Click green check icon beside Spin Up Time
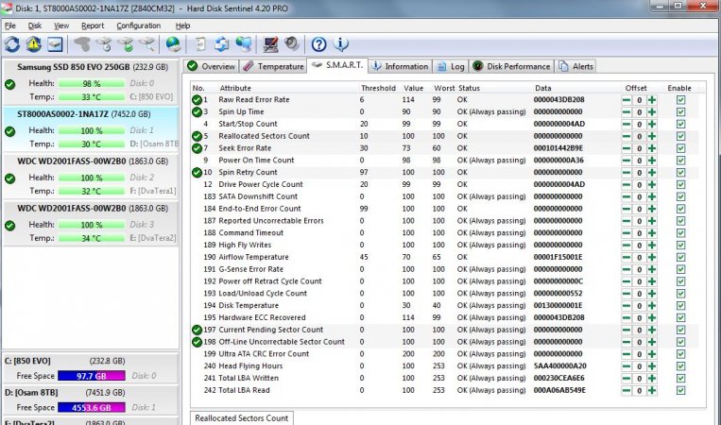This screenshot has height=425, width=721. pos(197,111)
